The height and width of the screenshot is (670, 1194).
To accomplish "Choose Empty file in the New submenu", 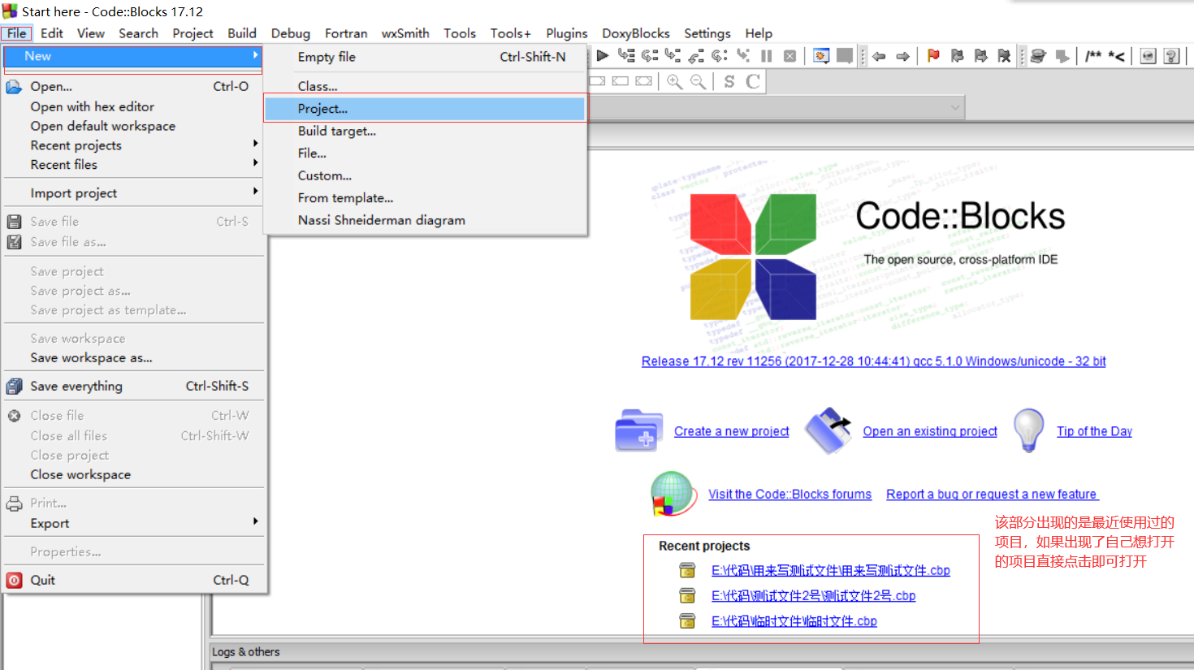I will click(425, 57).
